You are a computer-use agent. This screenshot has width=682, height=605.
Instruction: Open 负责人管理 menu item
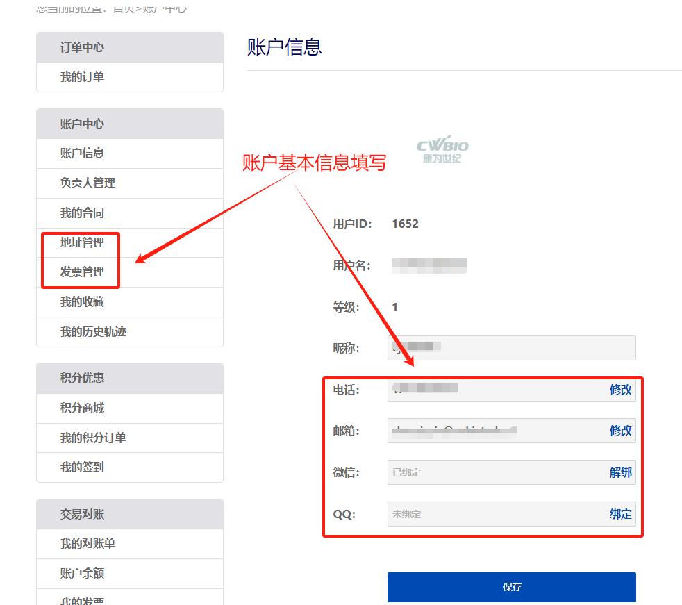point(88,183)
